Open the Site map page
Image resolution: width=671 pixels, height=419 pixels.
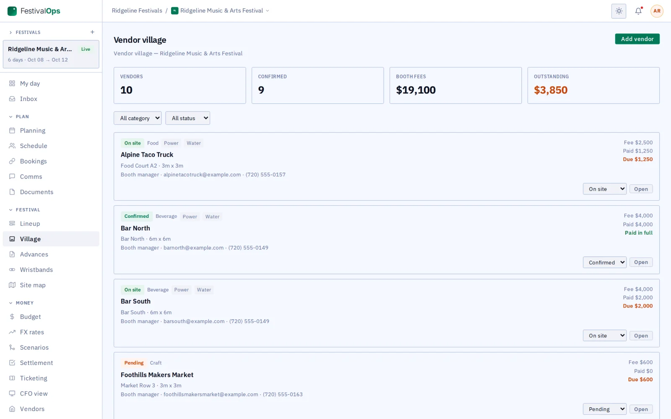[x=51, y=285]
